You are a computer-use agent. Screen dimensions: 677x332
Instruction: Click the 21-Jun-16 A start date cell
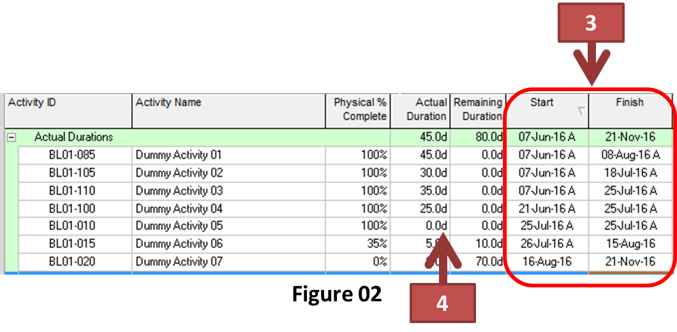(x=547, y=208)
